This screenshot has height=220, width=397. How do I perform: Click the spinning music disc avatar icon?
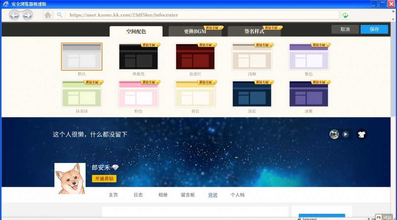[334, 134]
